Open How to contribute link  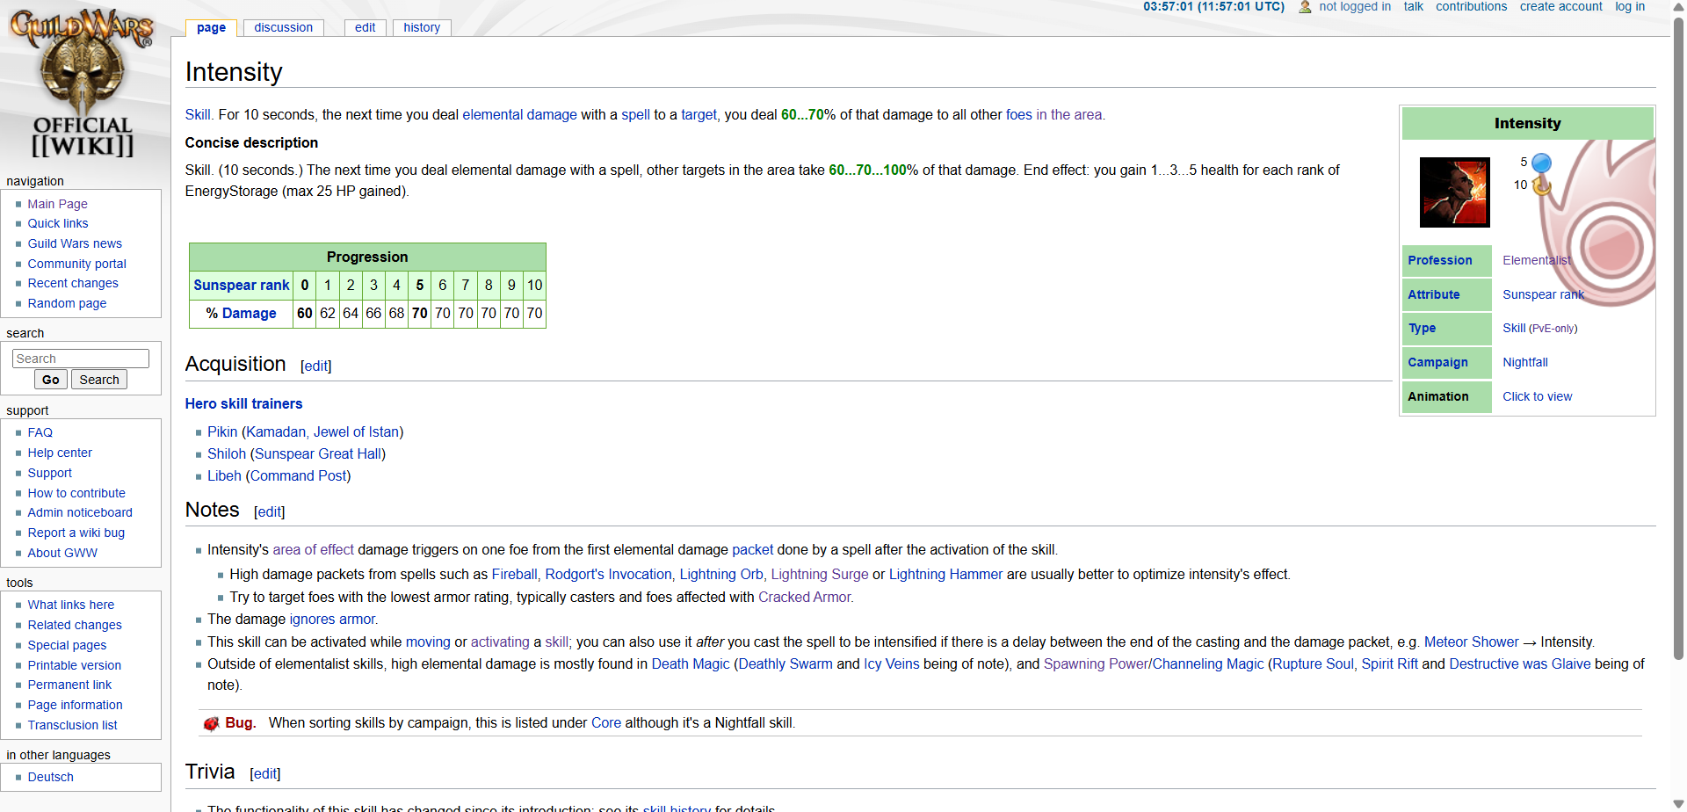pyautogui.click(x=76, y=493)
